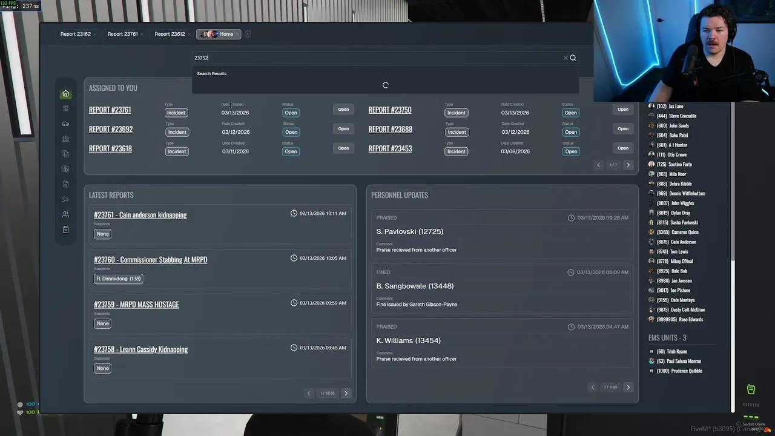
Task: Click suspect tag R. Dimmidong (138)
Action: pos(119,279)
